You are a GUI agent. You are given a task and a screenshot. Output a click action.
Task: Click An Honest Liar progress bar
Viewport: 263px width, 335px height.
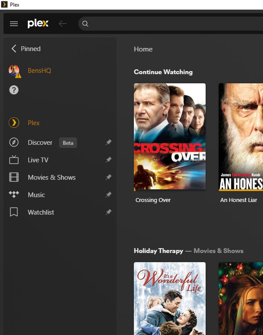[x=241, y=190]
